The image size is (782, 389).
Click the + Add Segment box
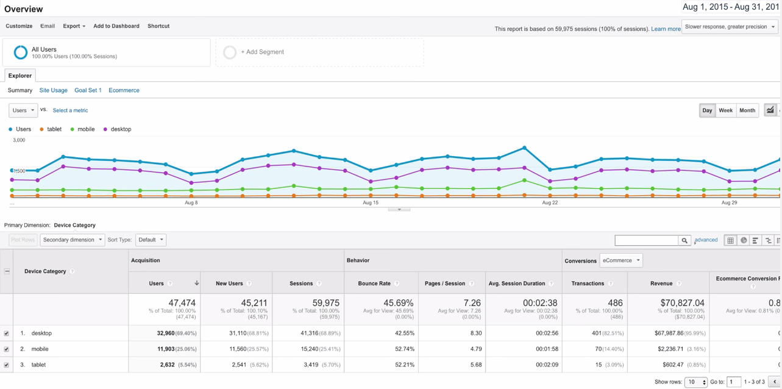tap(319, 52)
